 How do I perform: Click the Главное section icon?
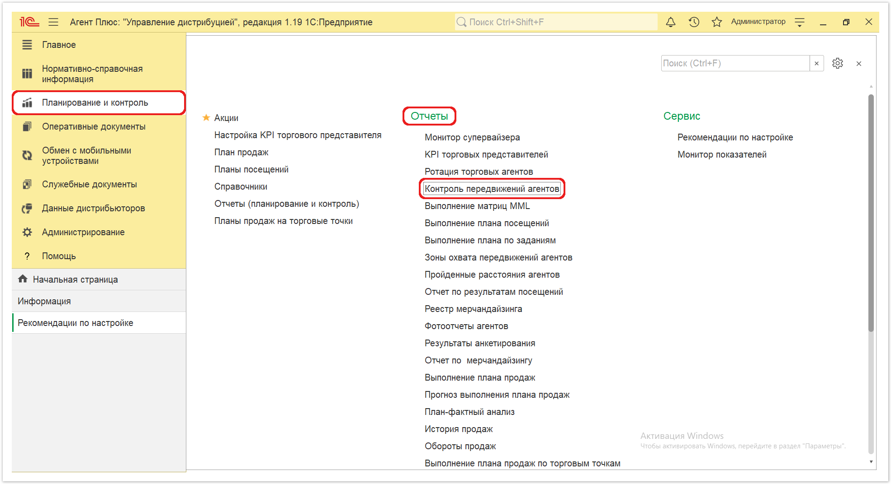pos(27,45)
